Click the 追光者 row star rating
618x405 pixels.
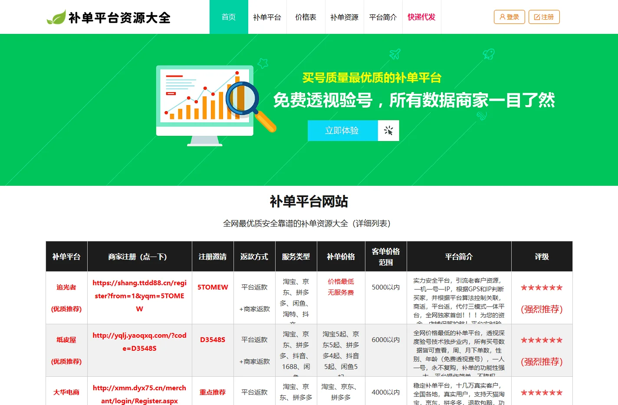click(x=542, y=287)
